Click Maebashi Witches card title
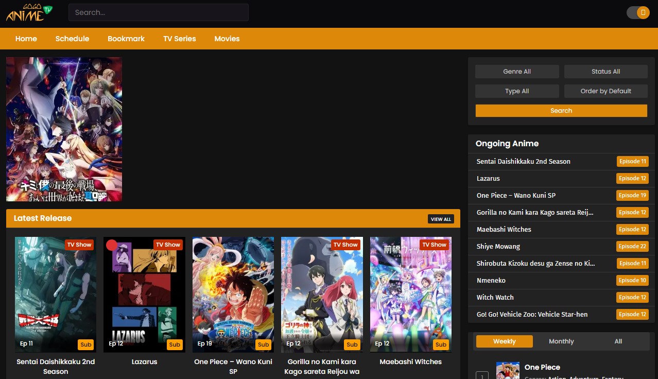This screenshot has width=658, height=379. tap(411, 361)
